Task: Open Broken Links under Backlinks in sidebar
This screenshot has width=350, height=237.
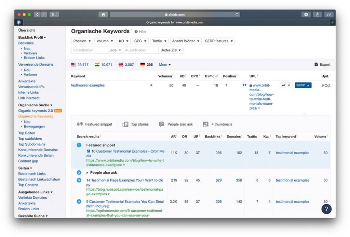Action: pyautogui.click(x=34, y=58)
